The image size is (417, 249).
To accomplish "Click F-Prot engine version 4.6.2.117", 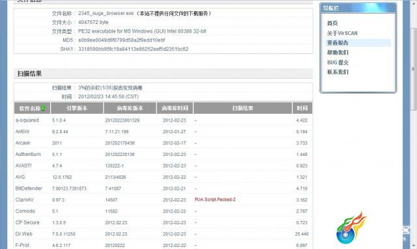I will (x=61, y=245).
